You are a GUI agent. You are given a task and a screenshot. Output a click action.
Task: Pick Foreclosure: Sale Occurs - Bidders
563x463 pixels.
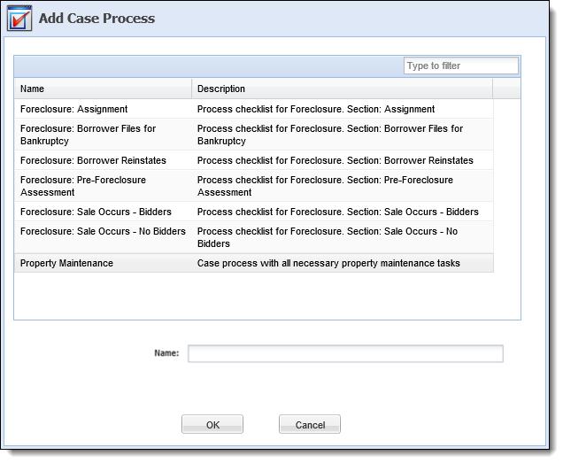click(254, 212)
